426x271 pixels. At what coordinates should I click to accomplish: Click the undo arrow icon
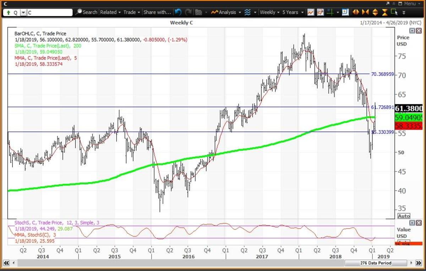pyautogui.click(x=178, y=12)
